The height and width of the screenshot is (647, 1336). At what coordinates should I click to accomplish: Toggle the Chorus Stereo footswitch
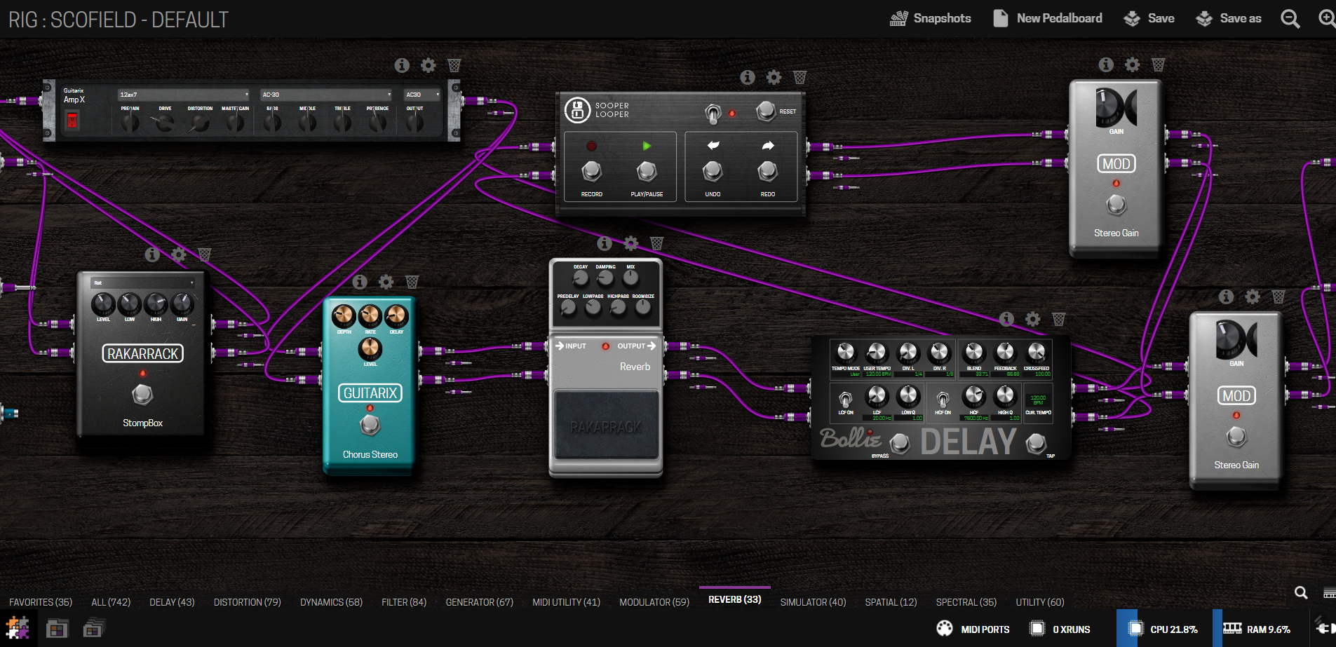point(370,425)
